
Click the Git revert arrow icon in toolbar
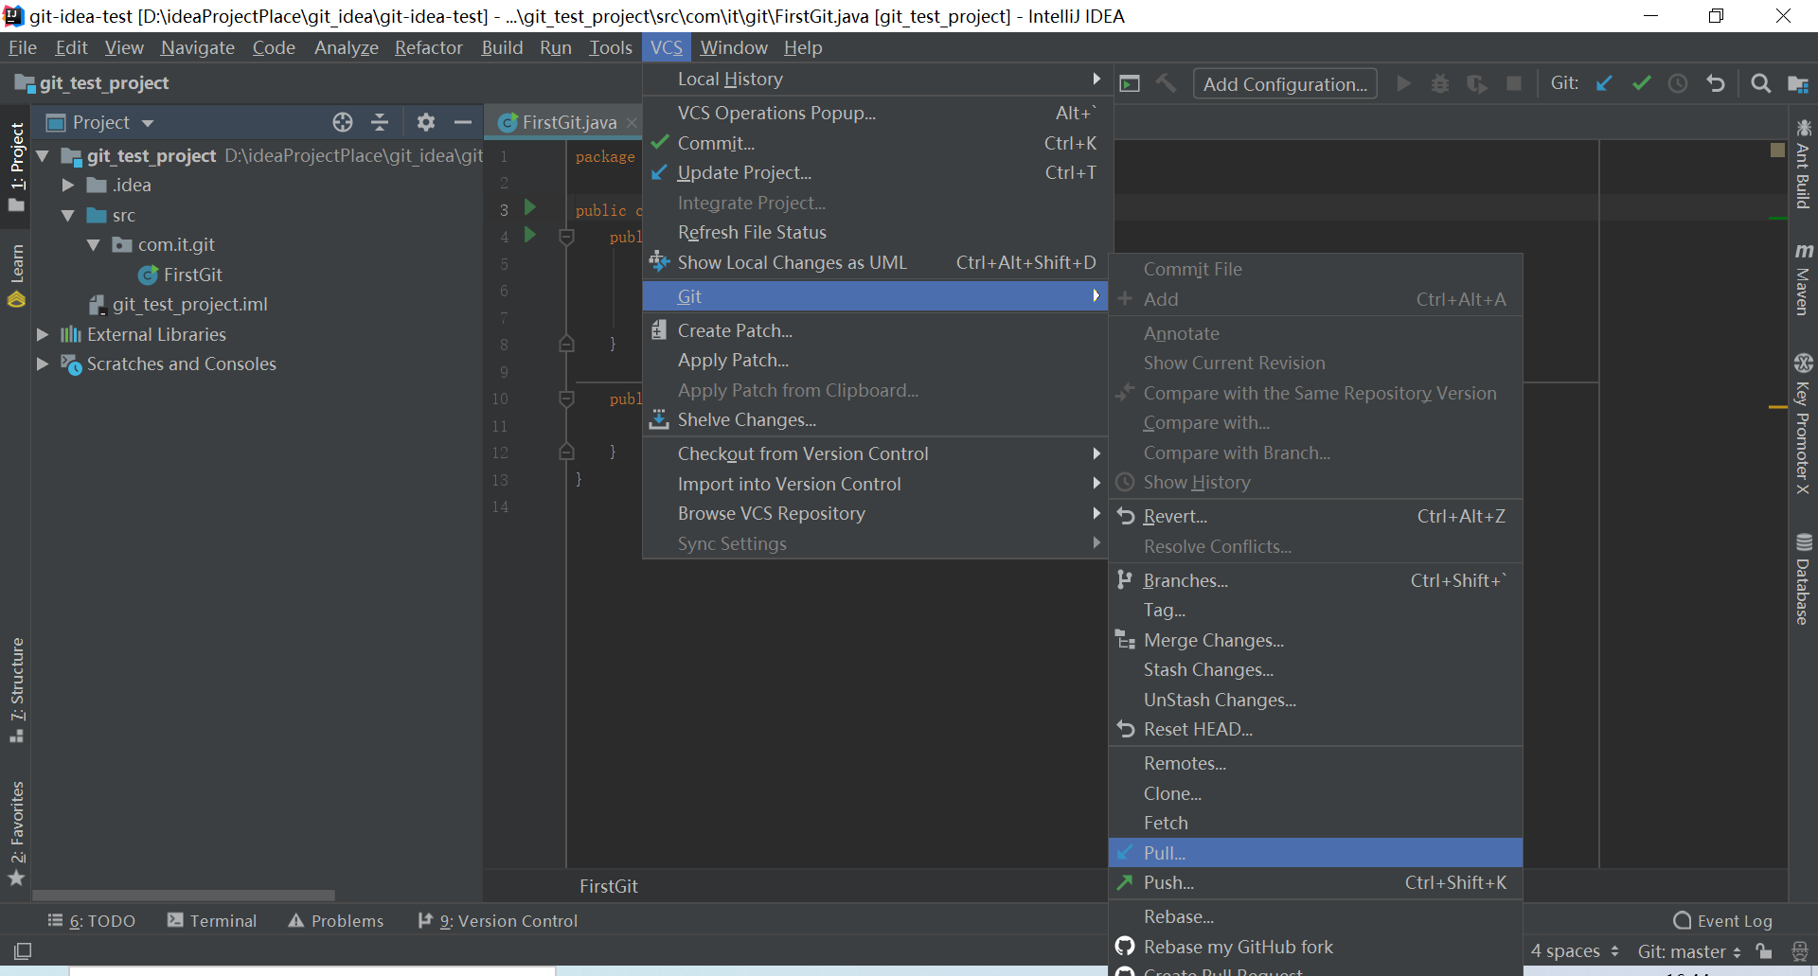point(1715,83)
